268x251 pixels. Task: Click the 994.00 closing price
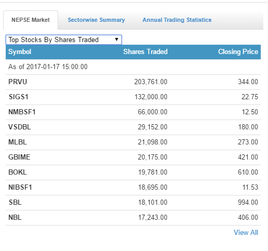click(x=248, y=202)
